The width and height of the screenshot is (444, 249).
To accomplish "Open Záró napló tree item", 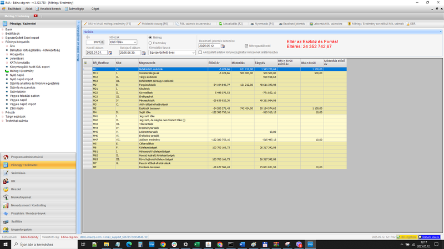I will 17,108.
